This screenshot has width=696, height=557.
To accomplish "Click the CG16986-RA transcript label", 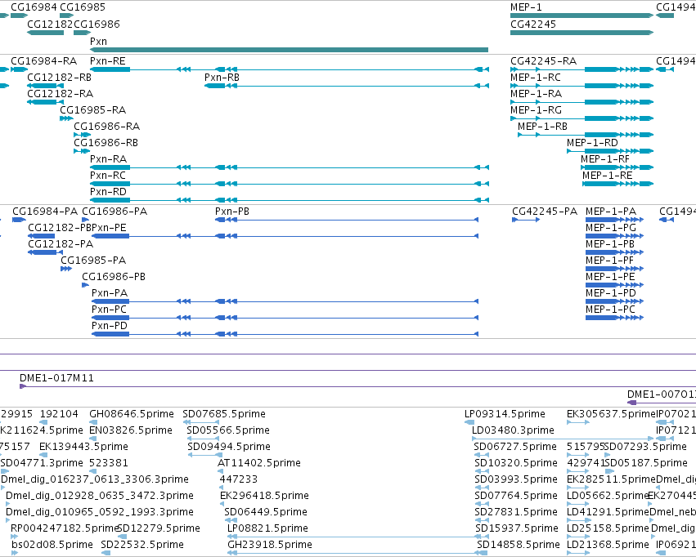I will coord(107,127).
